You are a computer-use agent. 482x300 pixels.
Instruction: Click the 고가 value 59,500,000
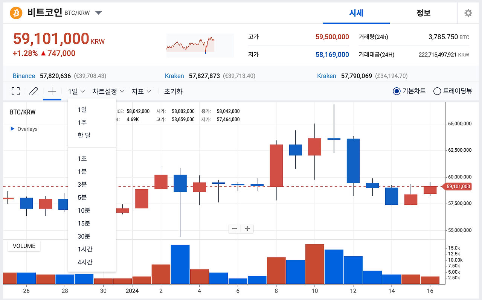332,37
